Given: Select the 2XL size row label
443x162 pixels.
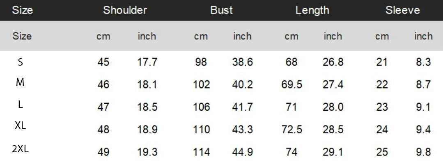Looking at the screenshot, I should [x=20, y=149].
